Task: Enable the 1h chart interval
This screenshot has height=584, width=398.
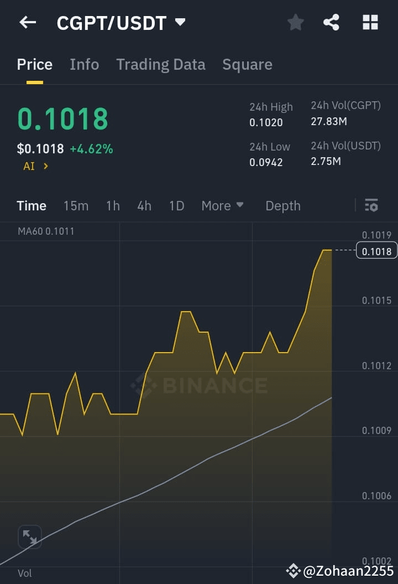Action: [x=113, y=205]
